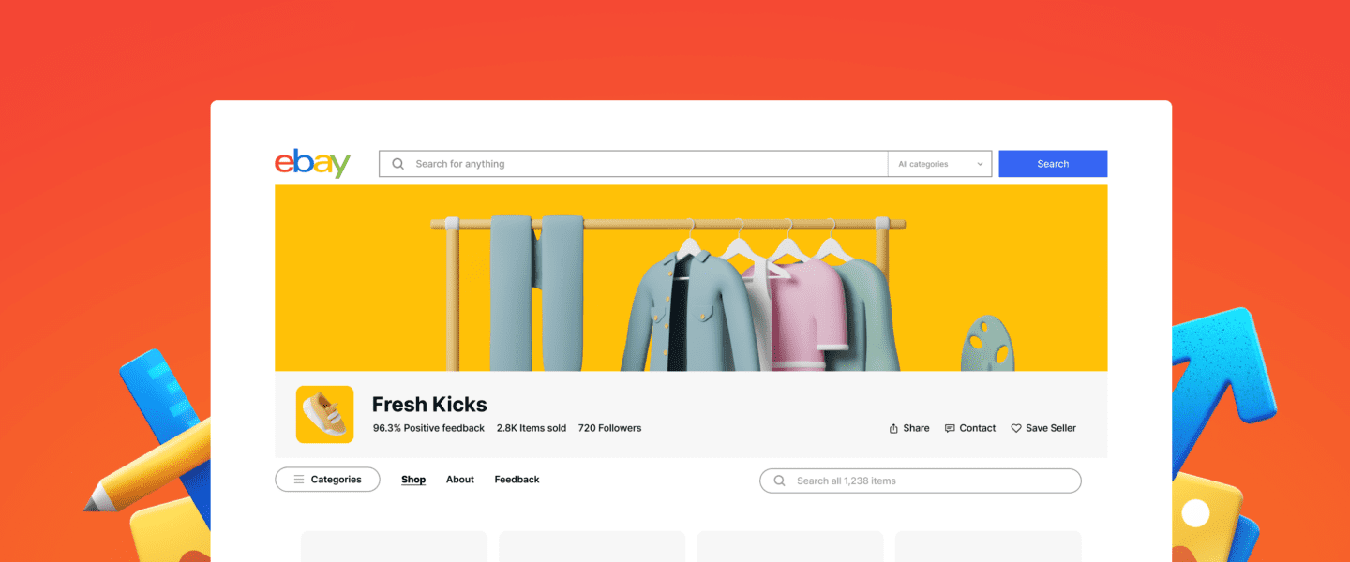Click the Save Seller link
Screen dimensions: 1350x562
tap(1043, 428)
